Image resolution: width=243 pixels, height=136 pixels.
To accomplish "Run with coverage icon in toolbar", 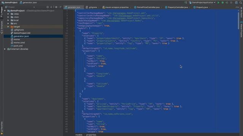I will (227, 3).
